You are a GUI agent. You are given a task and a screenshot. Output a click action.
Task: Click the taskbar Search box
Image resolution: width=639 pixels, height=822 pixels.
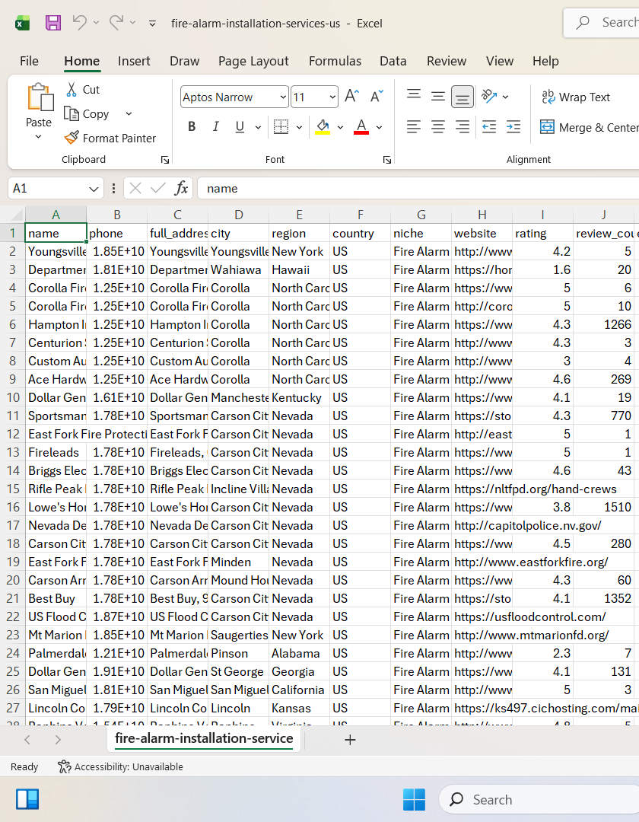point(539,799)
